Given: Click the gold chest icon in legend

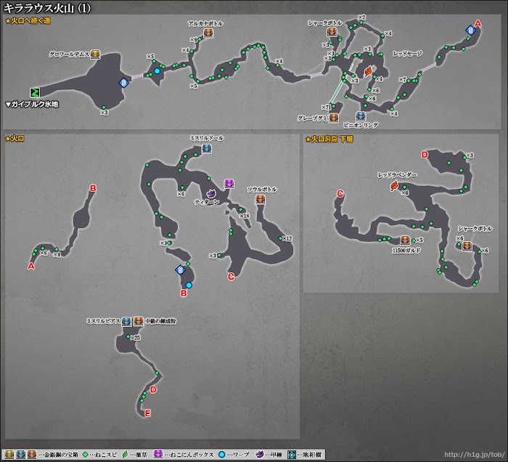Looking at the screenshot, I should pos(9,455).
